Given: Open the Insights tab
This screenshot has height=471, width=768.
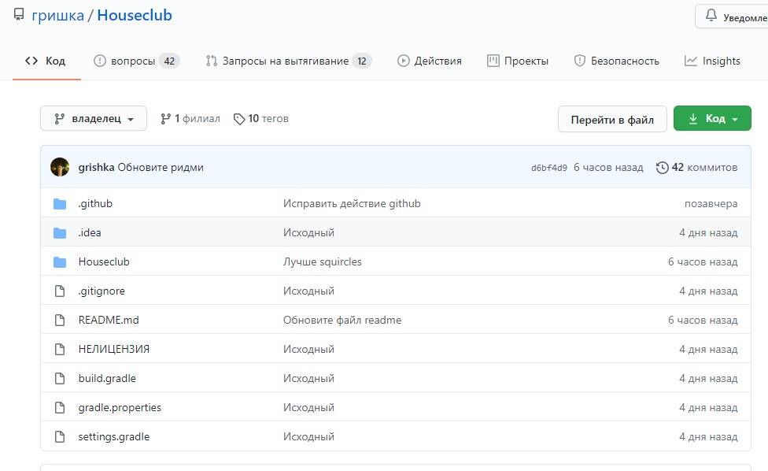Looking at the screenshot, I should pos(712,61).
